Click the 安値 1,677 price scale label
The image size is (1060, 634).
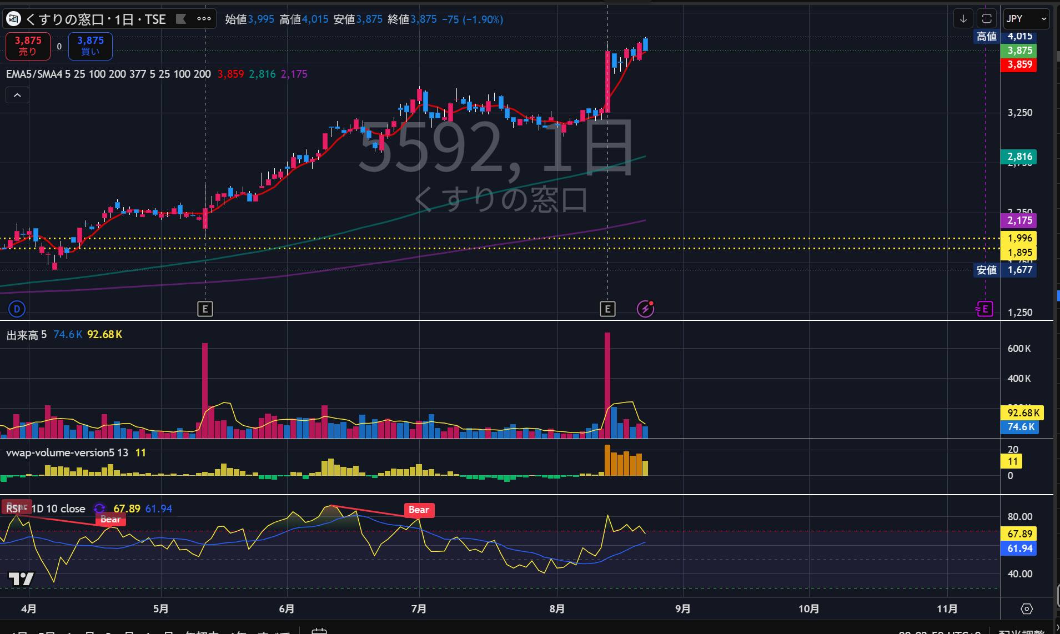coord(1005,270)
